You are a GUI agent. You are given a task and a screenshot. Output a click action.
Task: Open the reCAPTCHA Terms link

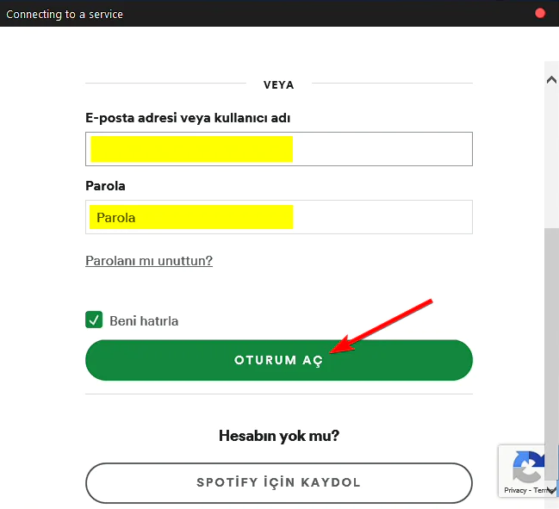pos(541,490)
